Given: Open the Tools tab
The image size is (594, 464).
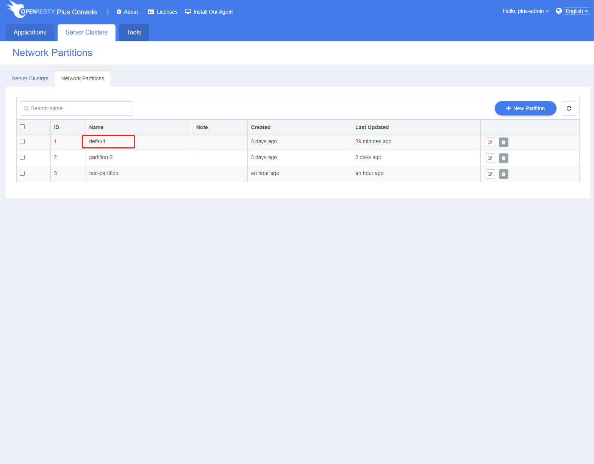Looking at the screenshot, I should [x=134, y=33].
